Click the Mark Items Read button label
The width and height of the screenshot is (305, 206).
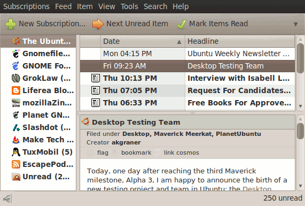tap(218, 24)
